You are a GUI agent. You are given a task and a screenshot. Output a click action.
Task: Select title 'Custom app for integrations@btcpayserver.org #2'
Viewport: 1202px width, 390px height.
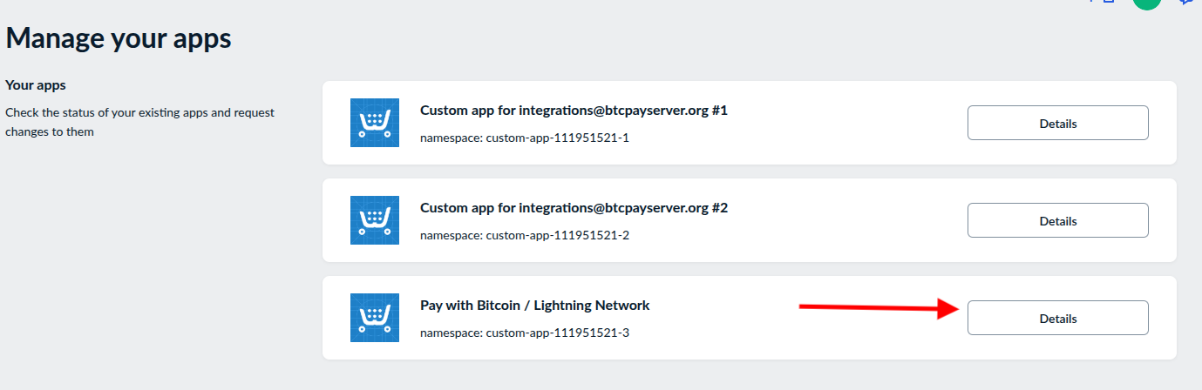click(x=574, y=208)
